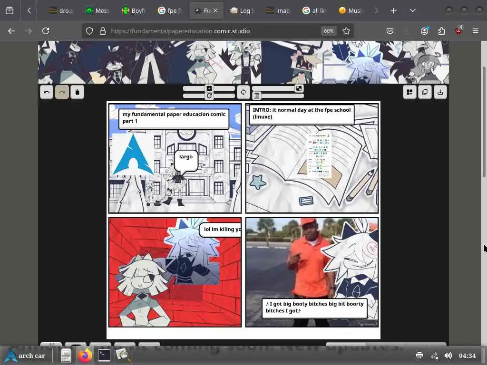This screenshot has width=487, height=365.
Task: Switch to the 'Mess' tab
Action: click(97, 11)
